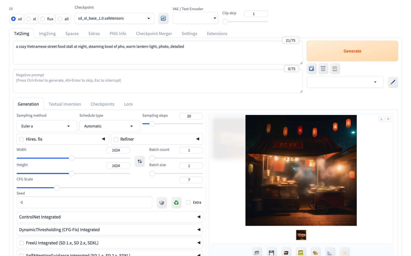Click the Sampling steps slider
This screenshot has width=411, height=256.
(x=173, y=124)
